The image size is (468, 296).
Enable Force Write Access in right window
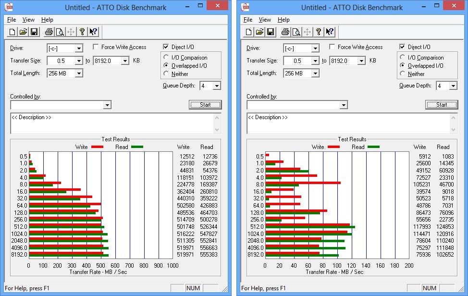(x=332, y=47)
